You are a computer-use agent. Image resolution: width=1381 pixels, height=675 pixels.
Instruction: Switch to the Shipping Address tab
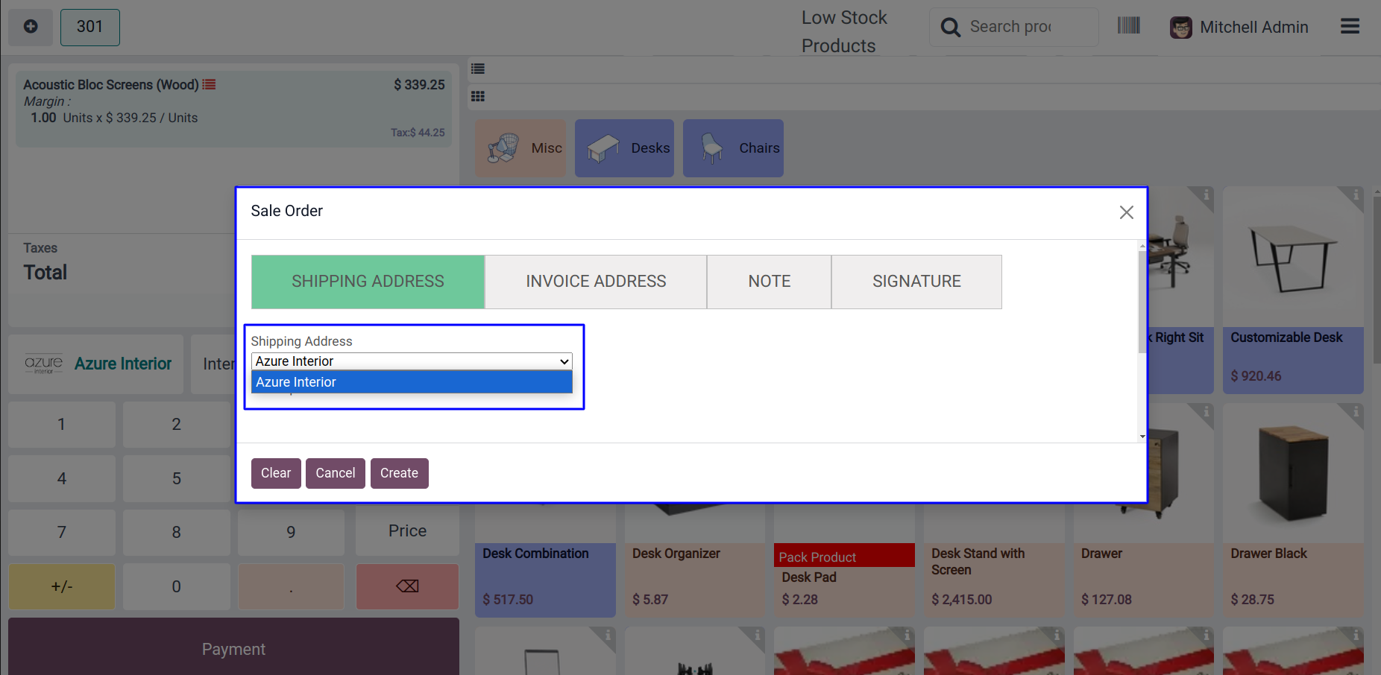click(368, 282)
